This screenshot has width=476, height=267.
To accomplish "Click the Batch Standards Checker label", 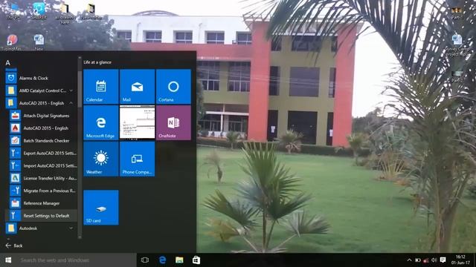I will point(46,140).
